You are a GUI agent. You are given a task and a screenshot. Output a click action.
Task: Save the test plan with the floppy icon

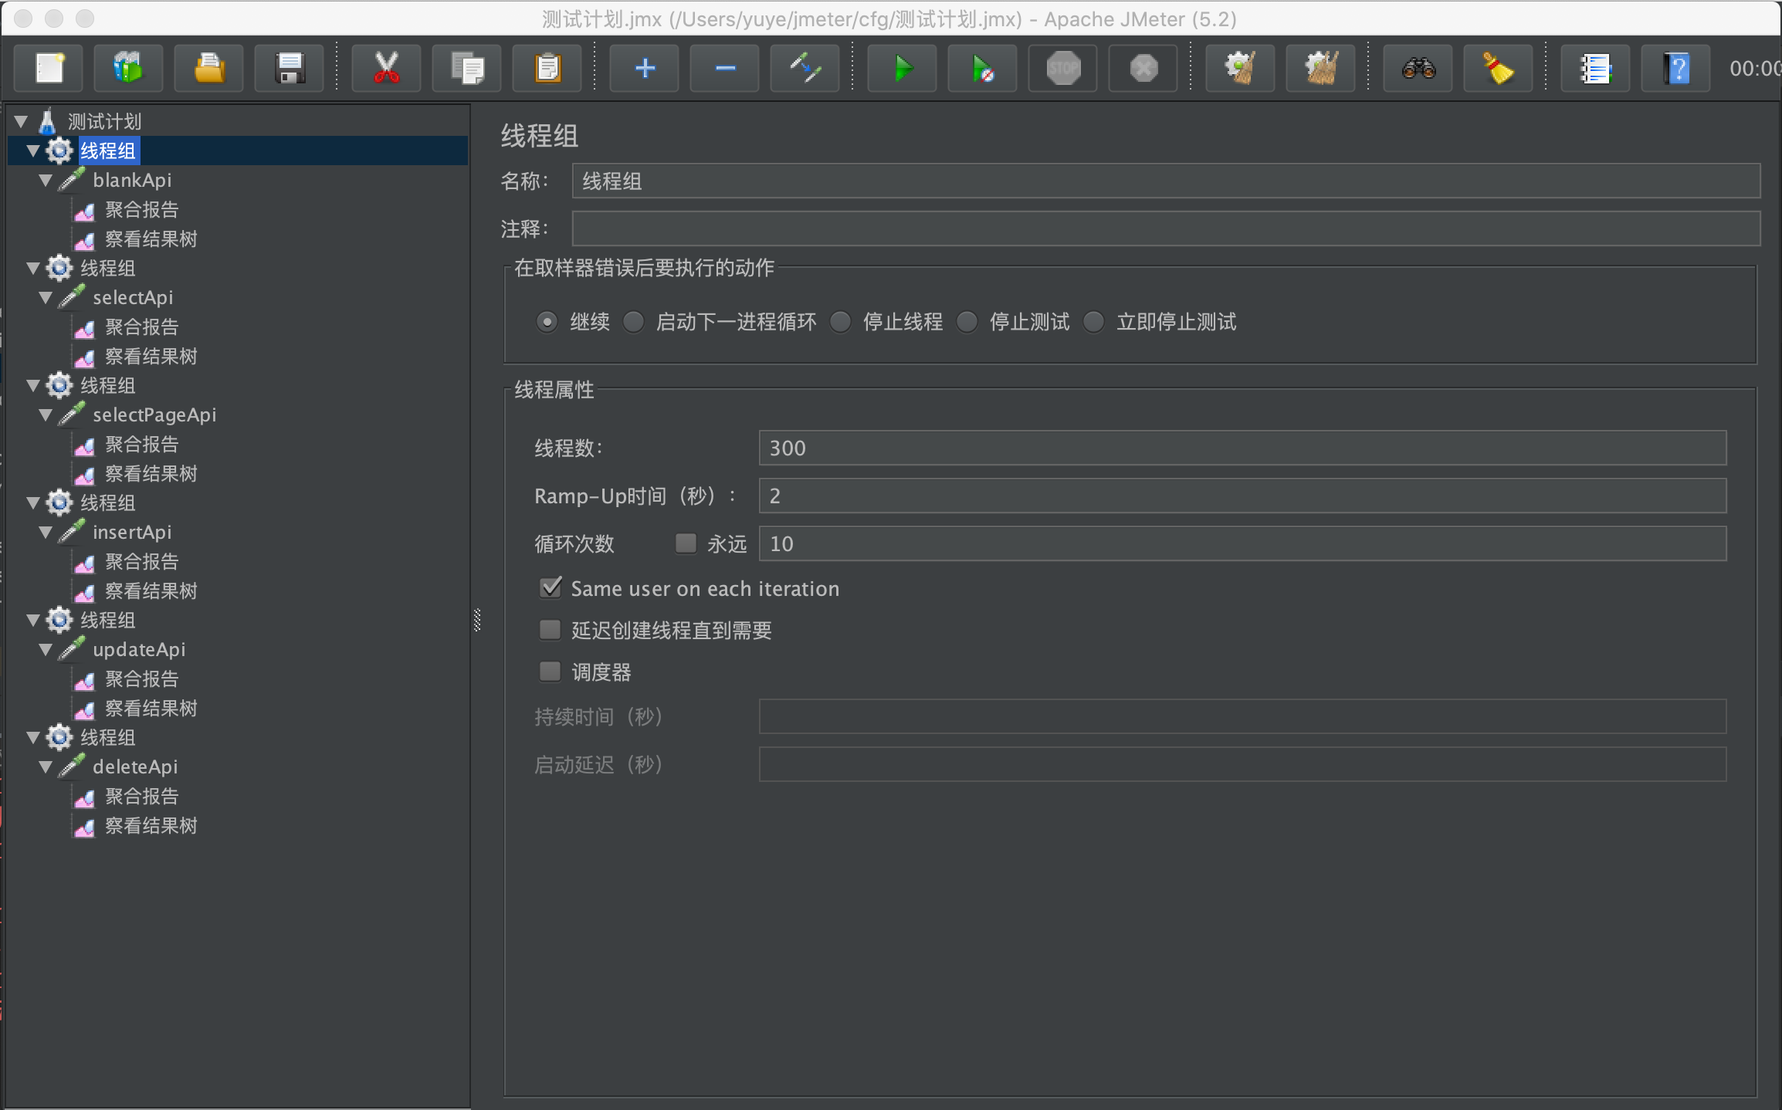[289, 69]
